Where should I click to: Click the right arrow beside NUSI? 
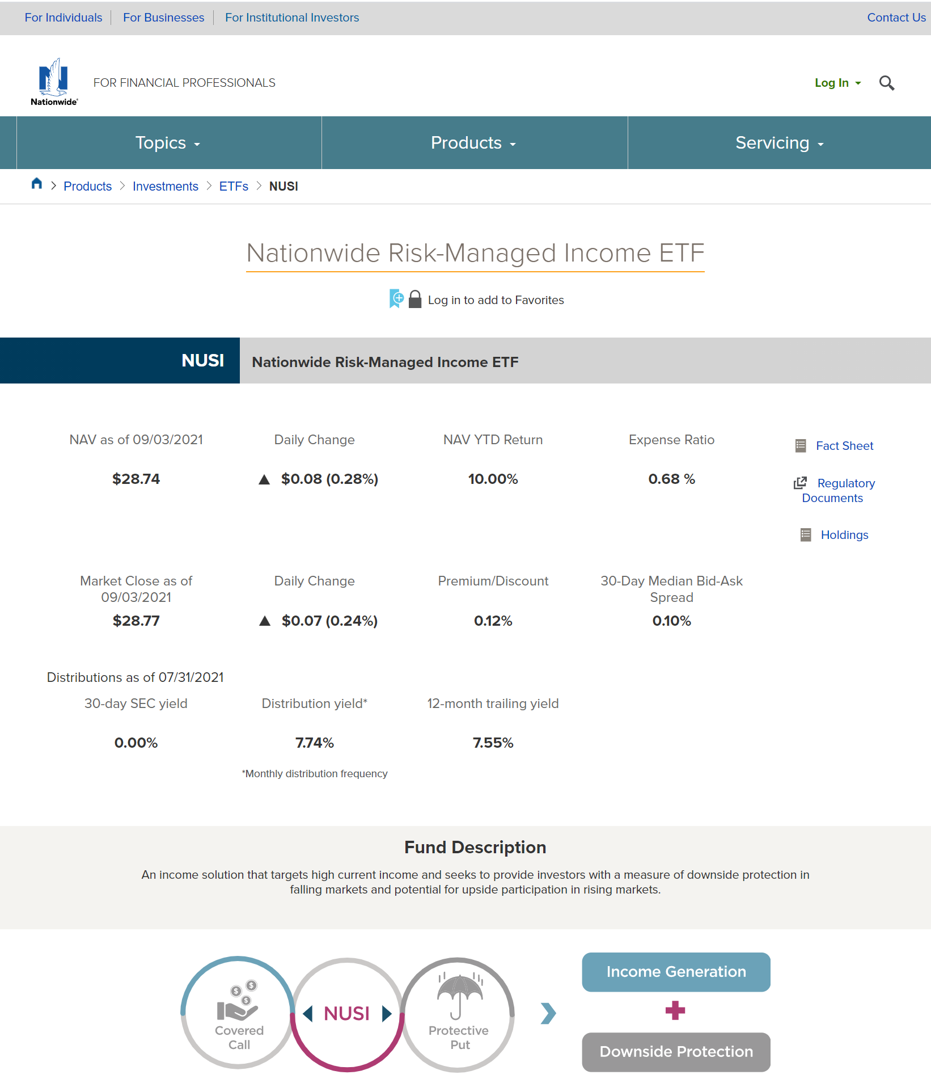(387, 1013)
